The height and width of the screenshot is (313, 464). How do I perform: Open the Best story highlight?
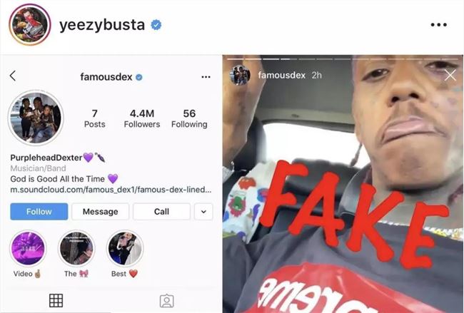pyautogui.click(x=125, y=249)
